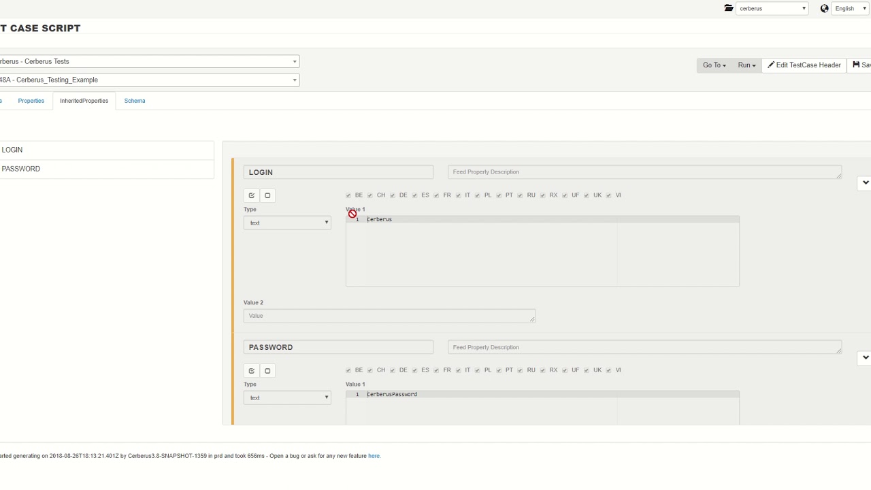Toggle the PT checkbox in PASSWORD property
This screenshot has height=490, width=871.
(499, 370)
